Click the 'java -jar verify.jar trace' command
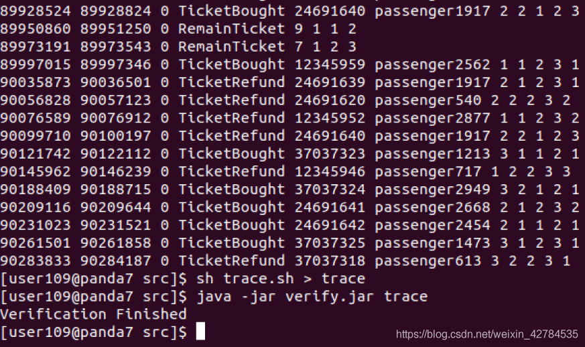Screen dimensions: 585x347 (x=312, y=297)
